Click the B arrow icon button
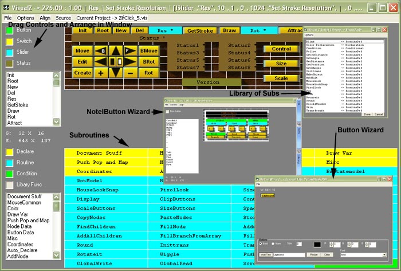Image resolution: width=401 pixels, height=271 pixels. pyautogui.click(x=103, y=50)
